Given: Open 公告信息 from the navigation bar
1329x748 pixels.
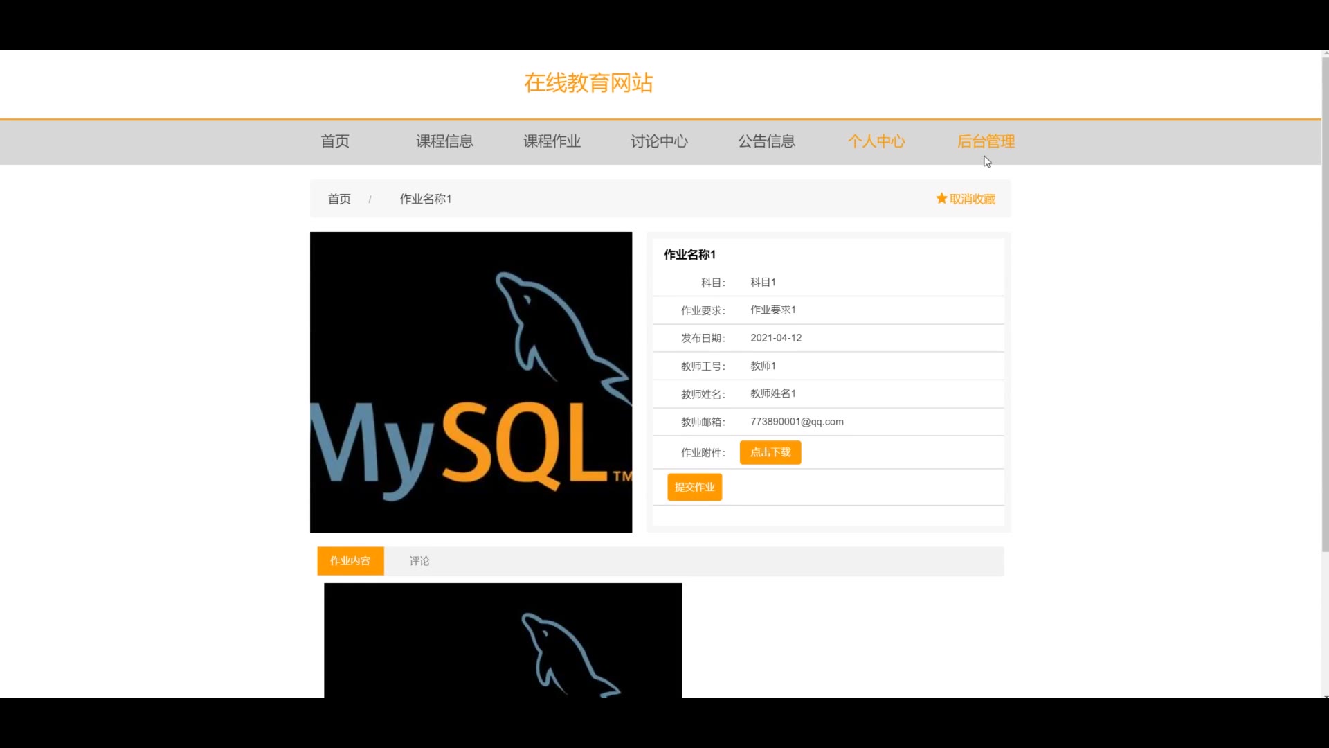Looking at the screenshot, I should tap(766, 141).
